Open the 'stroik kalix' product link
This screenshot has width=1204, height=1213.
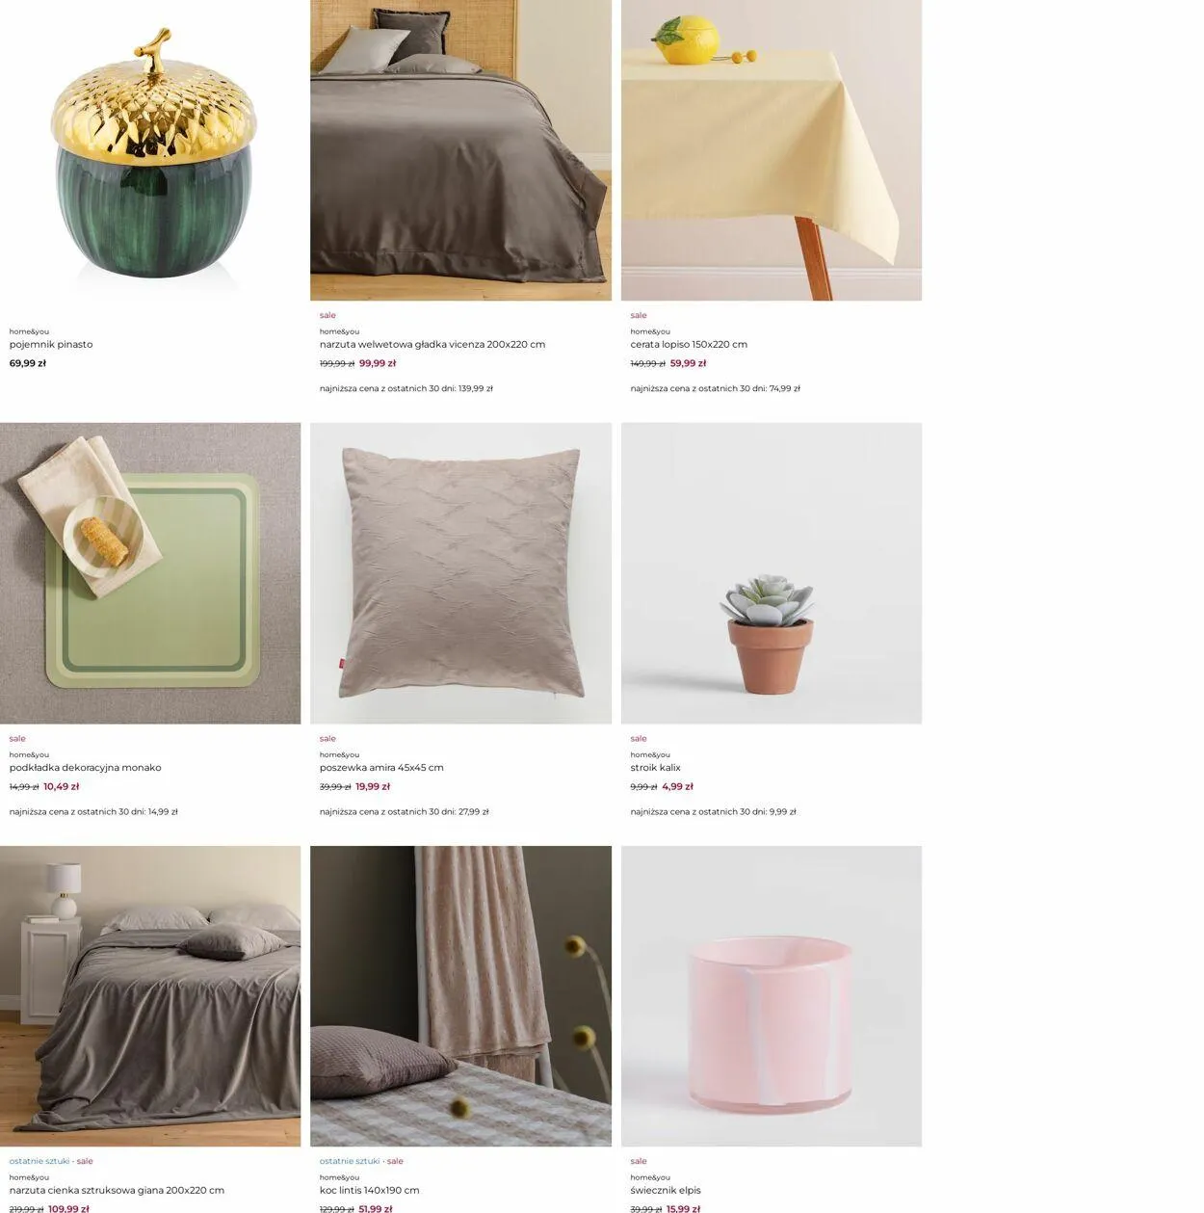coord(656,768)
